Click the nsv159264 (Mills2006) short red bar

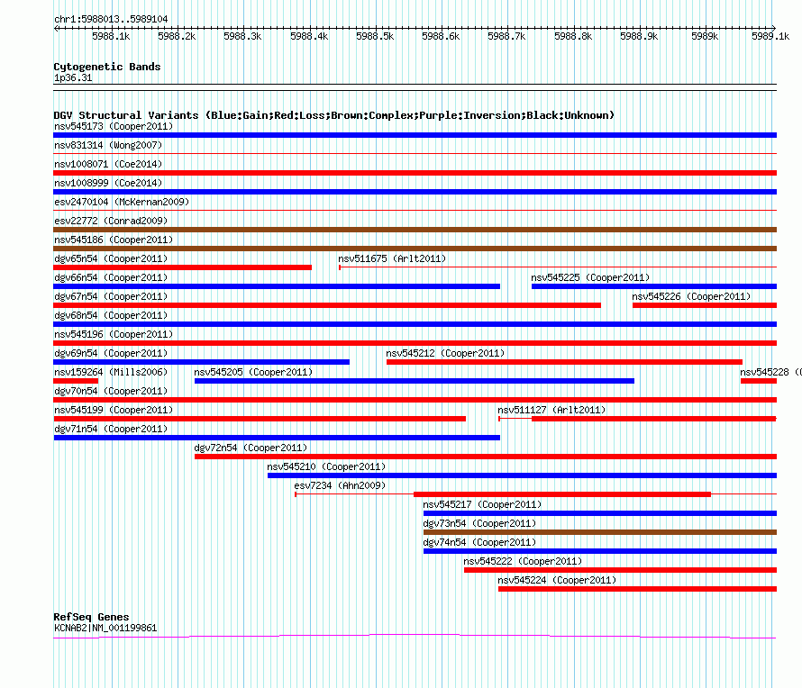76,381
